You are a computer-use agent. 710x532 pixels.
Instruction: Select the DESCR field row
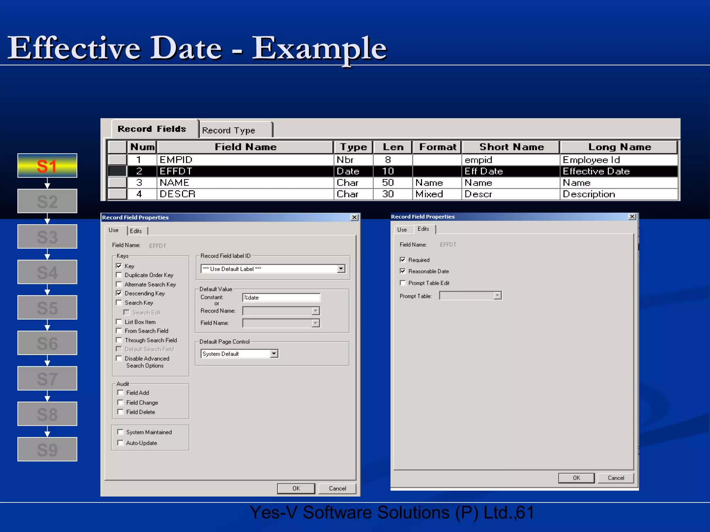(393, 194)
